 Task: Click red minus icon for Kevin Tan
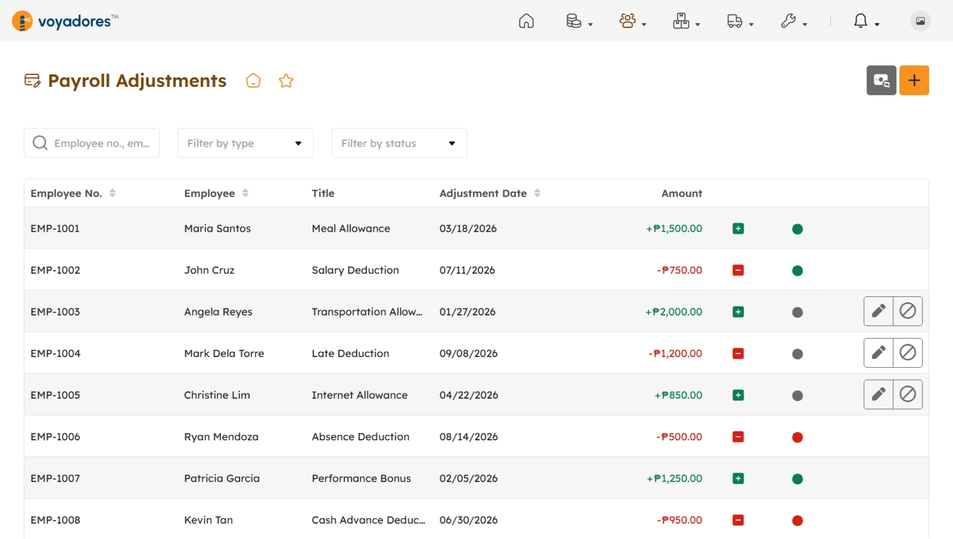(x=738, y=520)
